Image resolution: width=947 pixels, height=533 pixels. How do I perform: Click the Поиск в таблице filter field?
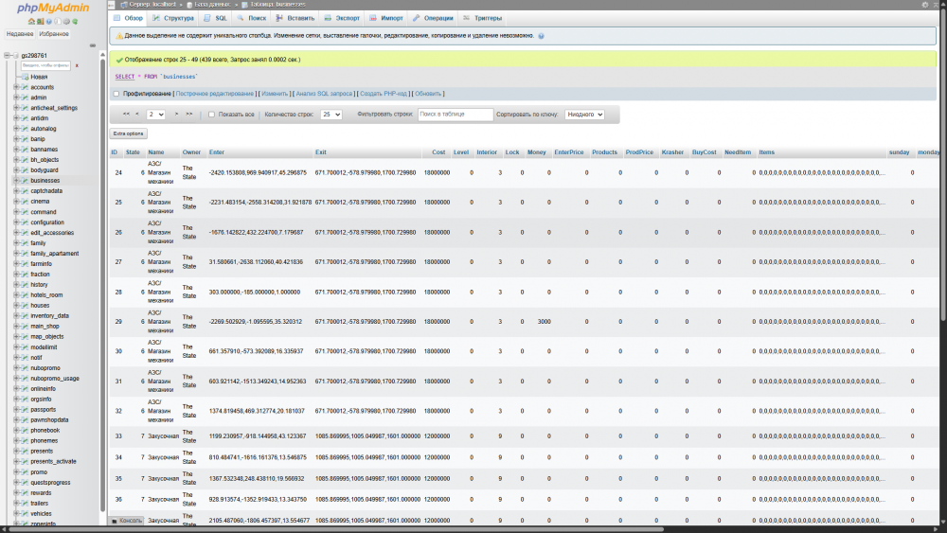tap(456, 115)
